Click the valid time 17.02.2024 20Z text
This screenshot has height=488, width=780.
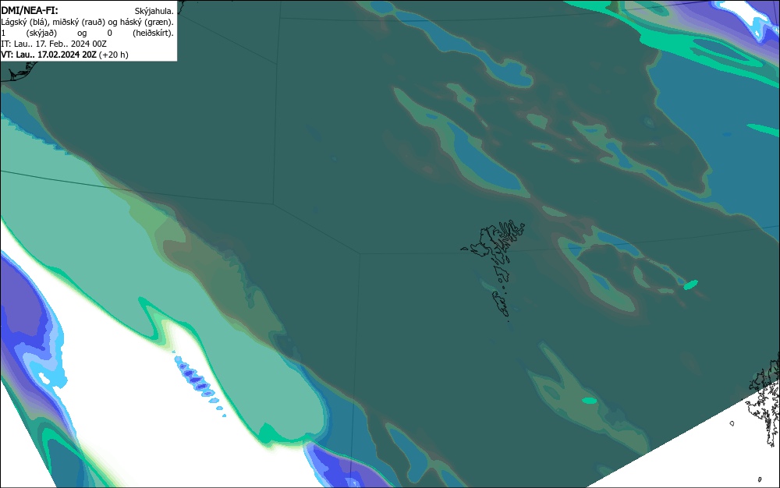tap(48, 55)
